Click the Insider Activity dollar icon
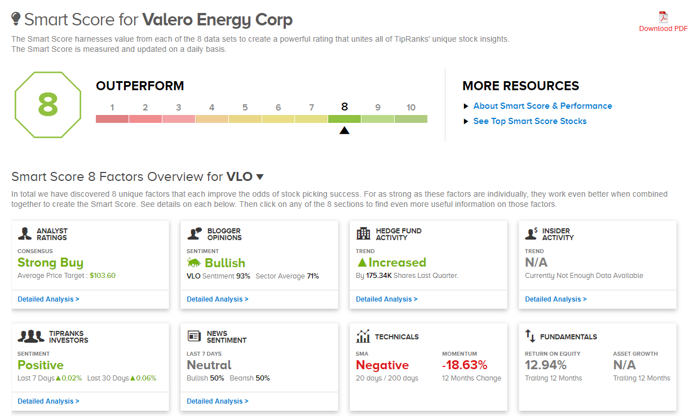 (531, 234)
